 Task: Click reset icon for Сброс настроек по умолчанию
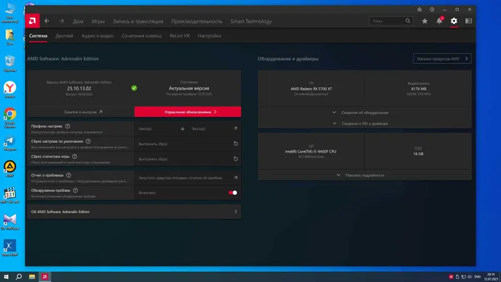(236, 144)
